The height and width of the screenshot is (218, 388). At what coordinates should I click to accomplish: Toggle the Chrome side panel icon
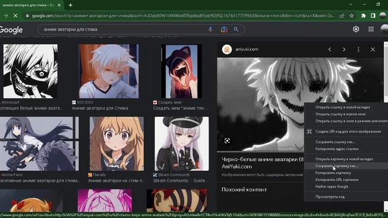coord(373,16)
